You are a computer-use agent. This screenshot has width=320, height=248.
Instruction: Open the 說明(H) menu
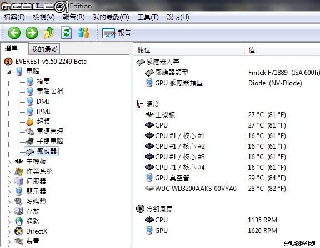point(178,17)
